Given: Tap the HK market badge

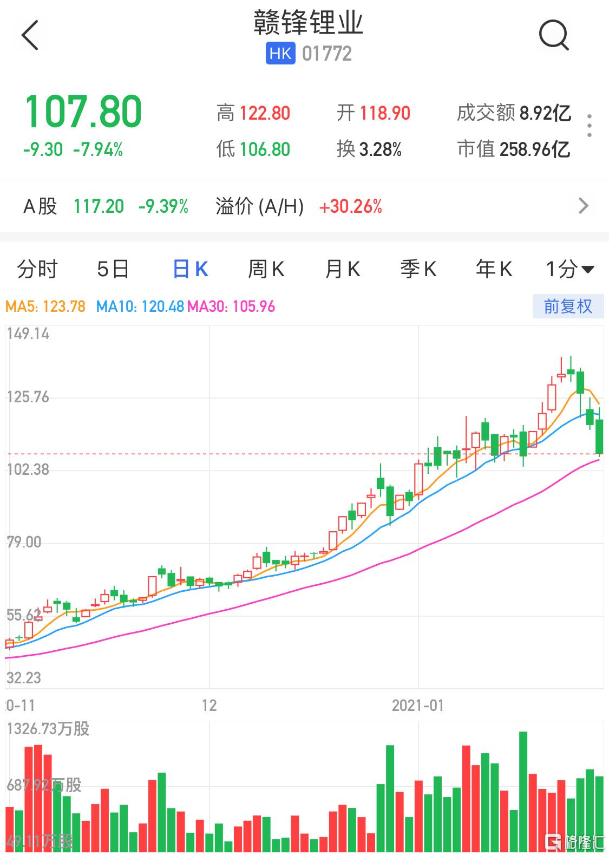Looking at the screenshot, I should click(x=280, y=54).
